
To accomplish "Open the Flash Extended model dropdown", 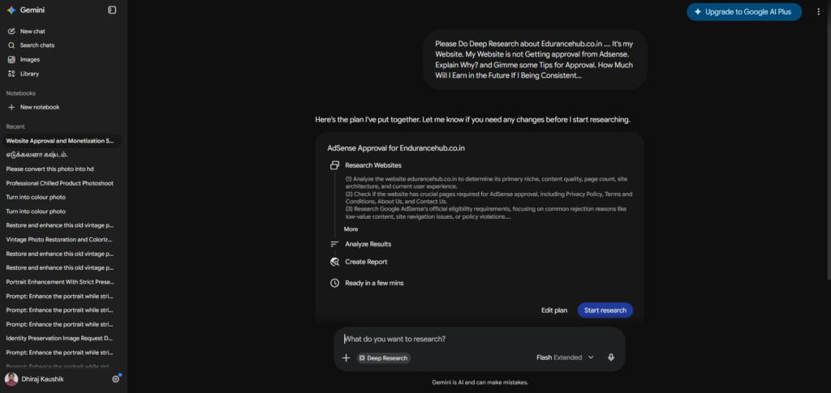I will pos(565,357).
